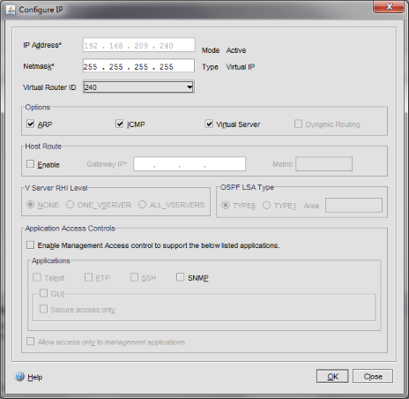
Task: Open the Virtual Router ID dropdown
Action: [x=138, y=87]
